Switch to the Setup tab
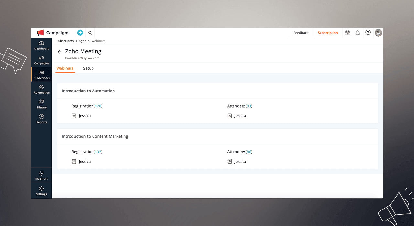 coord(88,68)
